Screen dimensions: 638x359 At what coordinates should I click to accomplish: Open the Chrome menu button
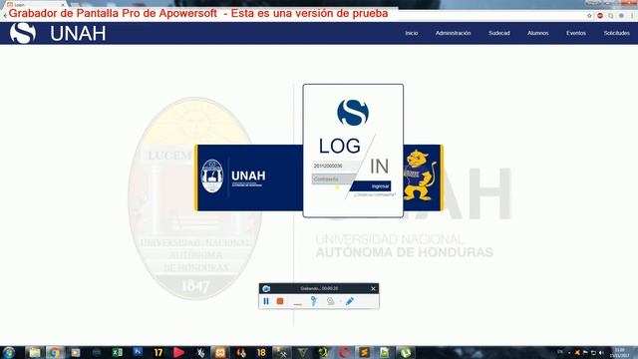632,16
